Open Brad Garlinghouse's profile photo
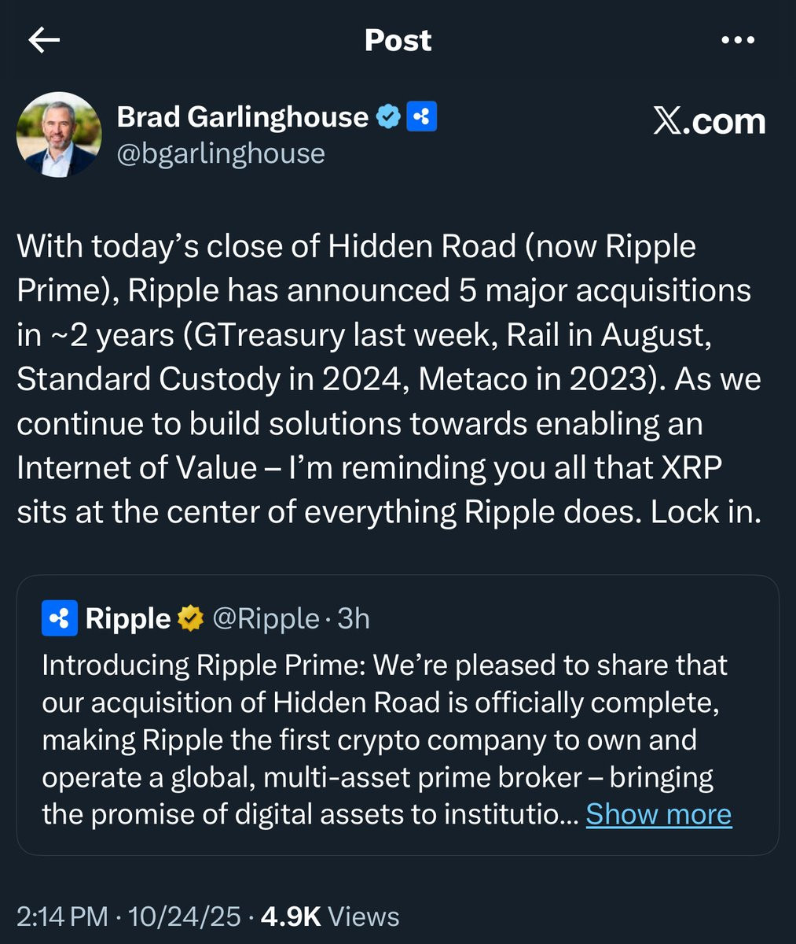The image size is (796, 944). [59, 135]
